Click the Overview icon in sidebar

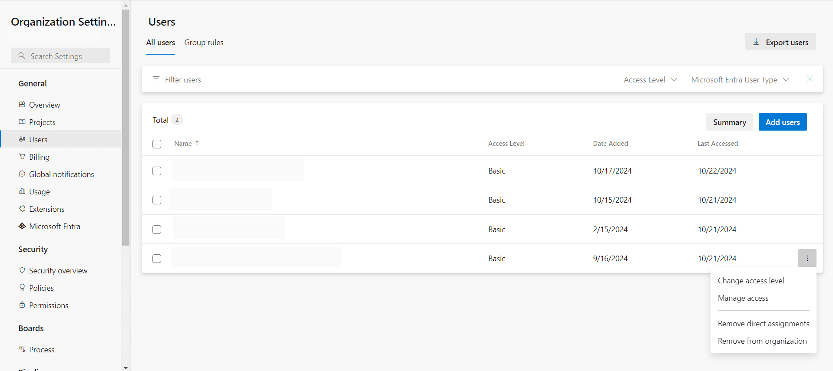click(22, 105)
